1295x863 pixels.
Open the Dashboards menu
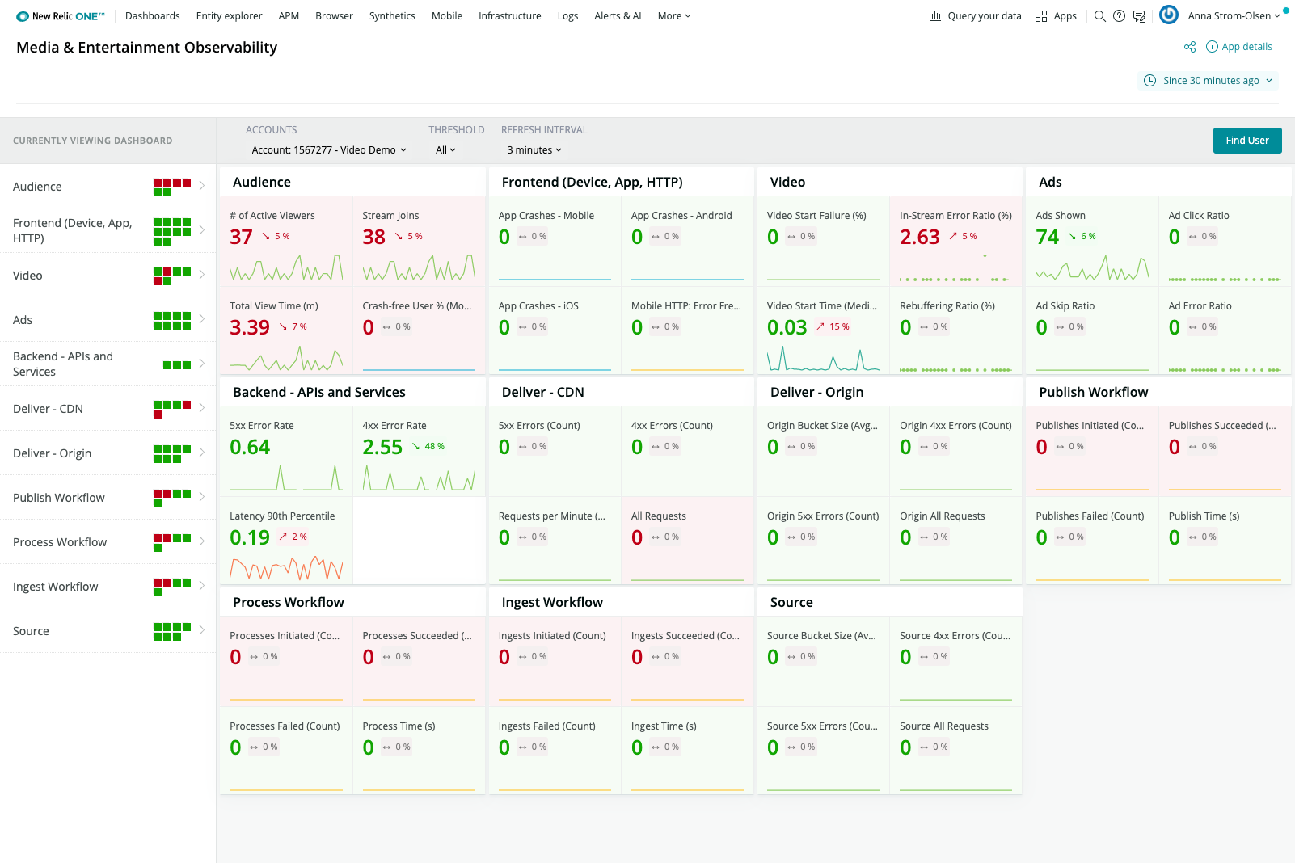(152, 15)
